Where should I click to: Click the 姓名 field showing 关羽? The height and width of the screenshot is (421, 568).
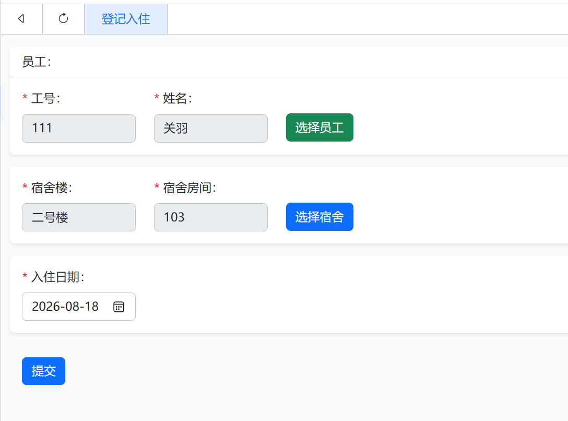211,128
